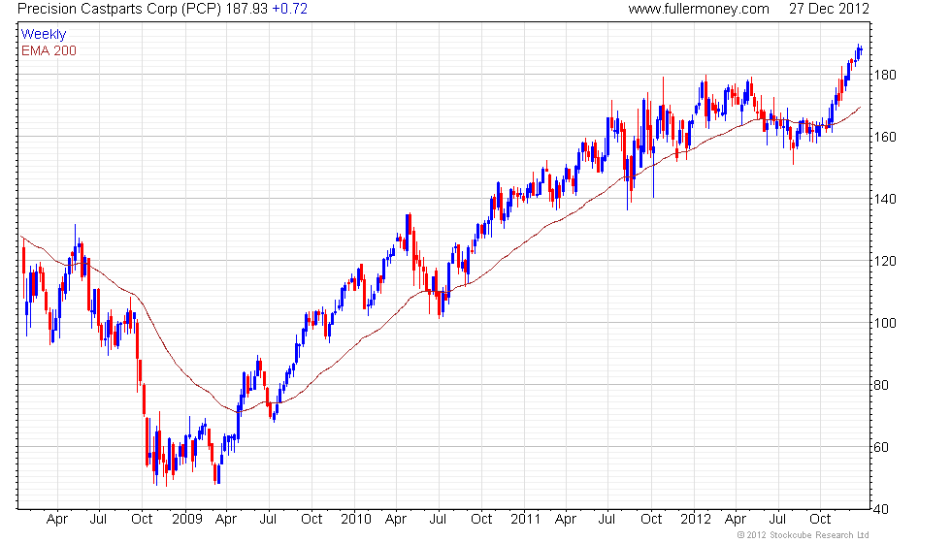Click the price change value +0.72
Image resolution: width=951 pixels, height=543 pixels.
point(289,9)
